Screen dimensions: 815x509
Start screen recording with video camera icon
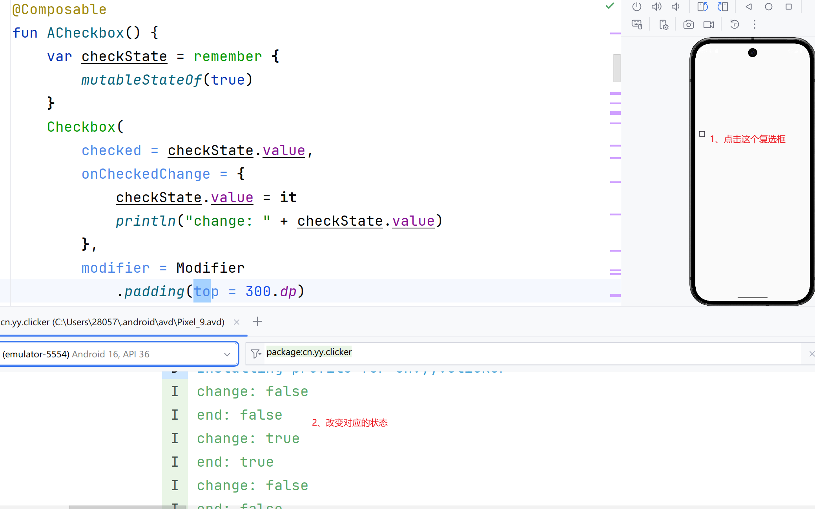coord(709,25)
